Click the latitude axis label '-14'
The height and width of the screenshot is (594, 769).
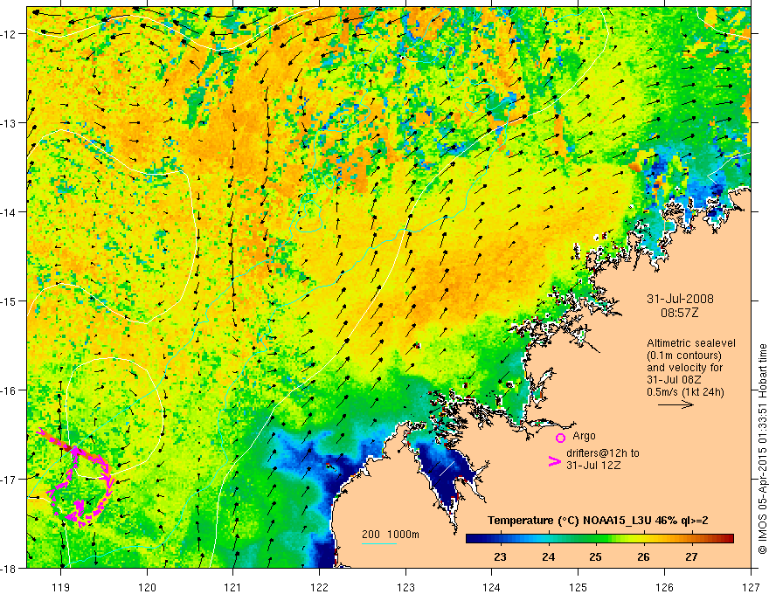(9, 212)
